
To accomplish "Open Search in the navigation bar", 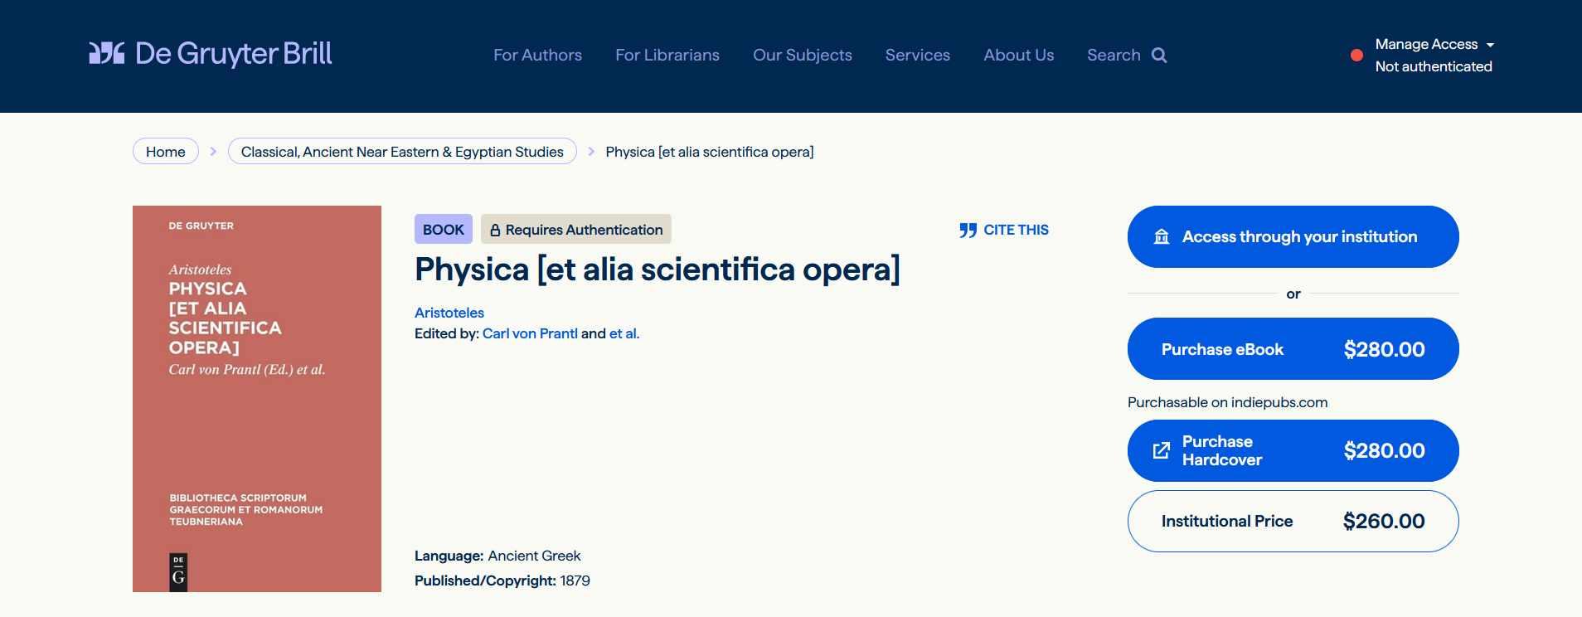I will [1127, 55].
